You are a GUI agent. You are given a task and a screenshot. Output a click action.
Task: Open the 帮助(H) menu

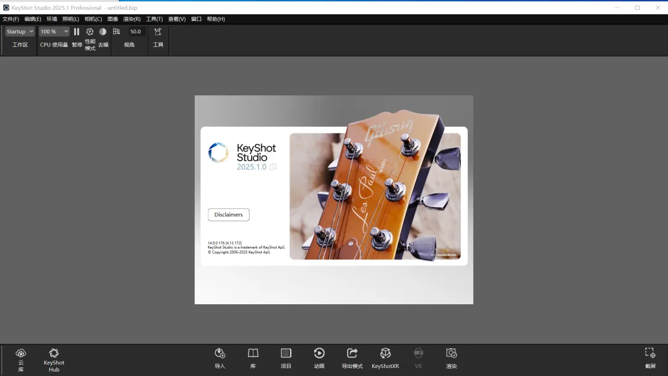click(216, 19)
